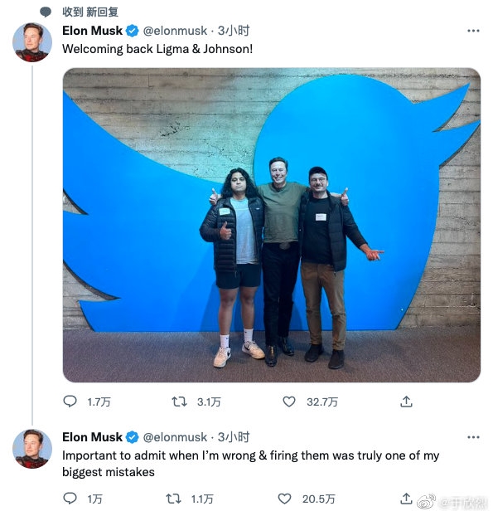493x516 pixels.
Task: Open @elonmusk handle on second tweet
Action: (x=175, y=437)
